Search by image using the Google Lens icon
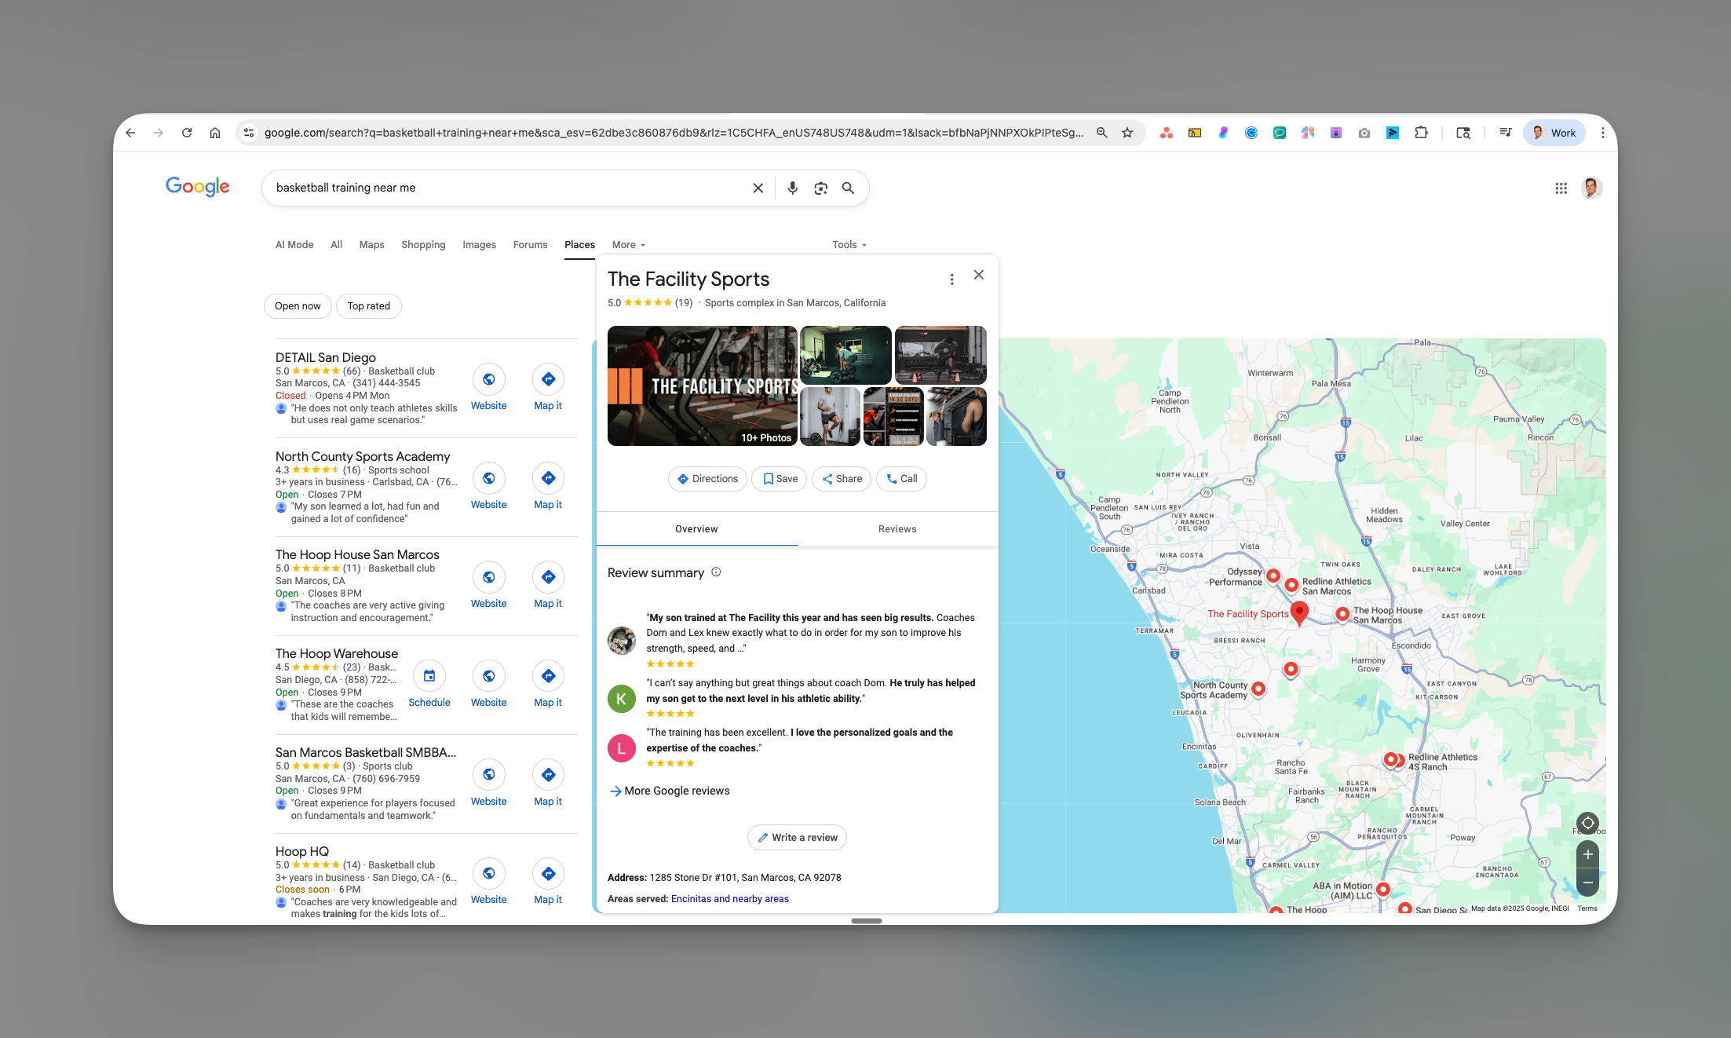Viewport: 1731px width, 1038px height. pyautogui.click(x=820, y=188)
